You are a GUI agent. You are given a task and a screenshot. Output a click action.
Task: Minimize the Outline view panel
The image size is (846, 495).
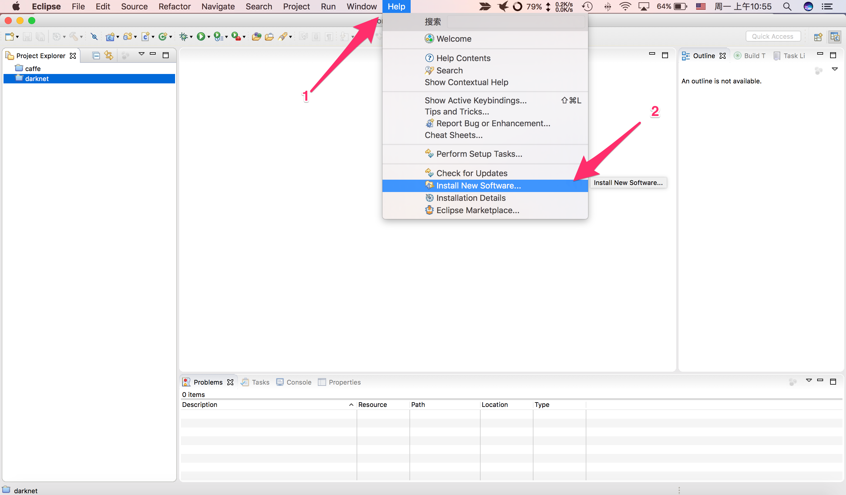click(x=820, y=54)
